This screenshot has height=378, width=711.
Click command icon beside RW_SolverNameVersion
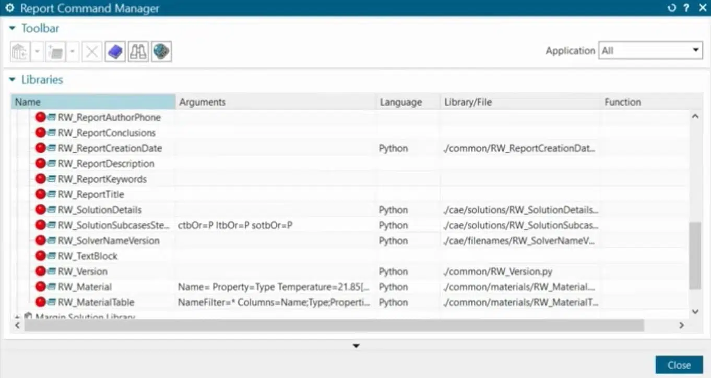(x=52, y=241)
